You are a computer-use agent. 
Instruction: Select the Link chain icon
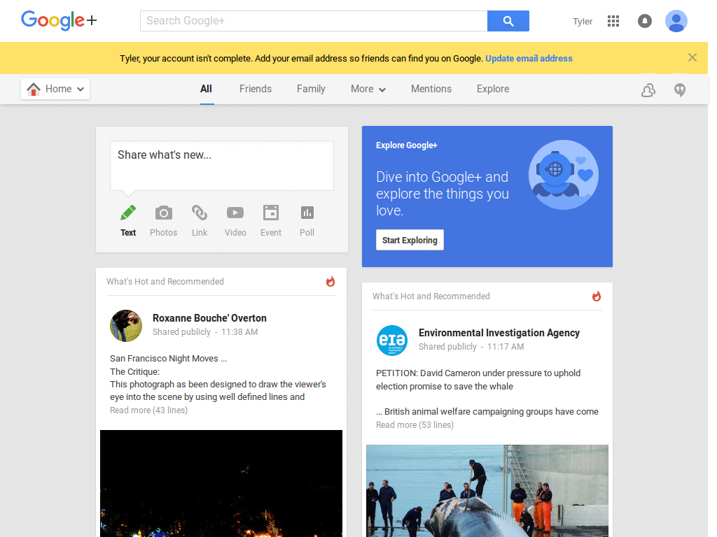tap(200, 213)
